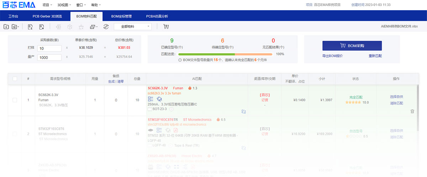Click the greyed basket toolbar icon
The height and width of the screenshot is (177, 427).
click(x=81, y=27)
